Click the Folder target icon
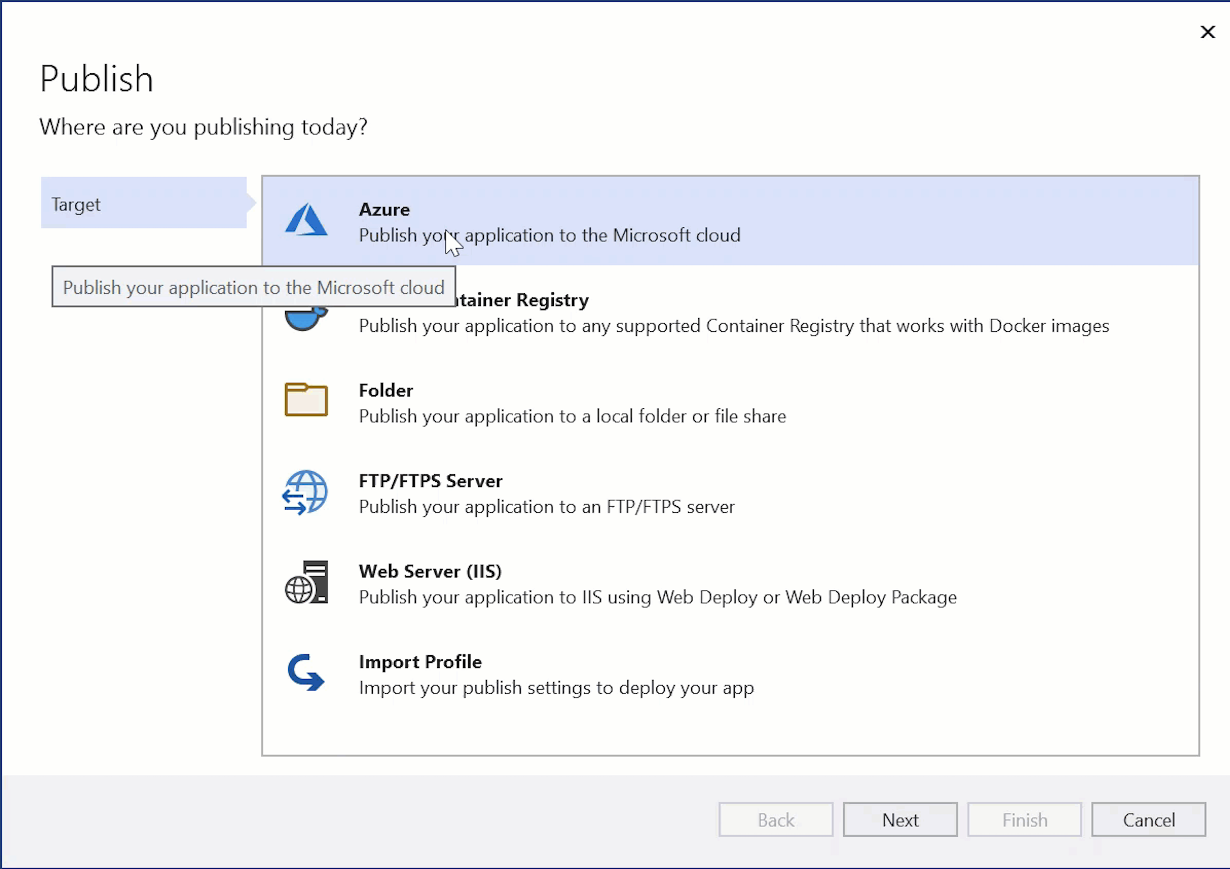The width and height of the screenshot is (1230, 869). (306, 400)
